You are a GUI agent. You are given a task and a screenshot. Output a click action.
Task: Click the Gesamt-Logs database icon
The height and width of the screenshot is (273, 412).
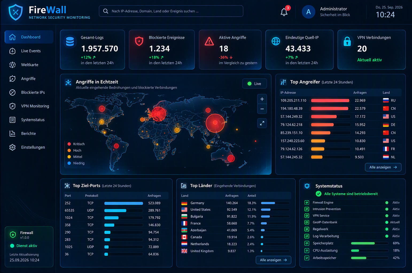[x=70, y=41]
